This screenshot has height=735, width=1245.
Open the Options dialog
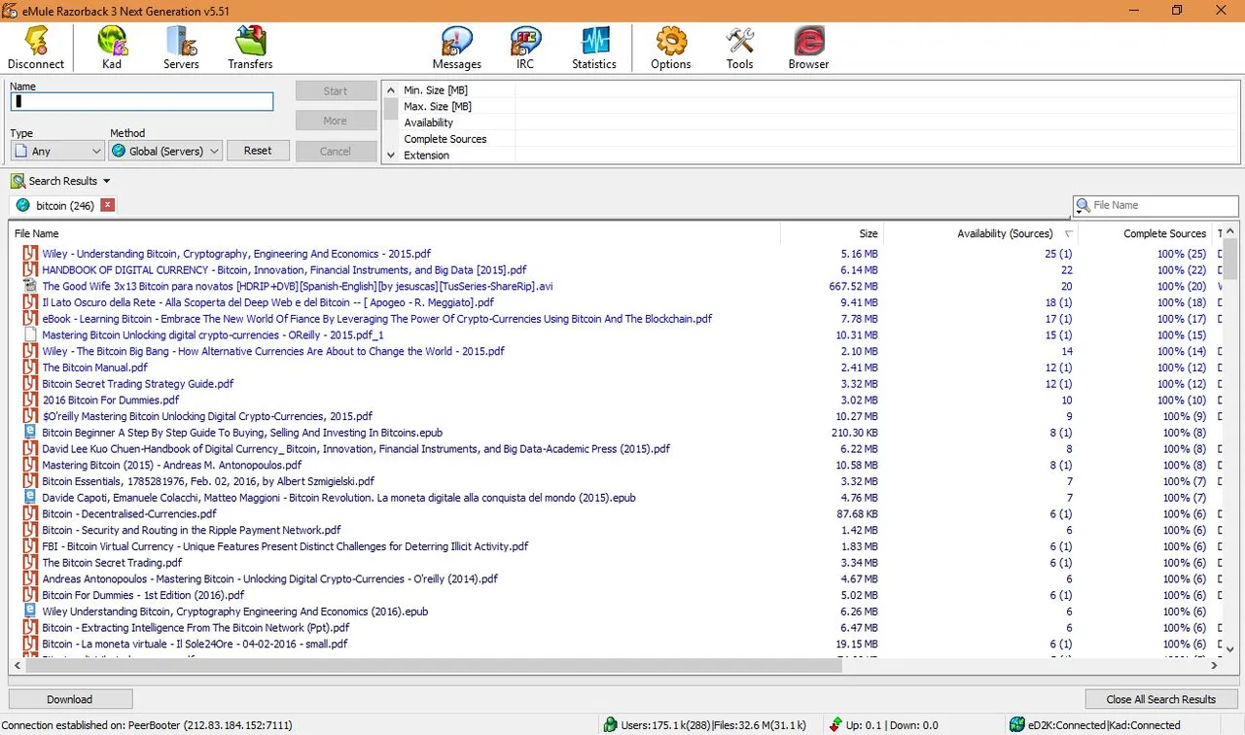click(x=671, y=47)
